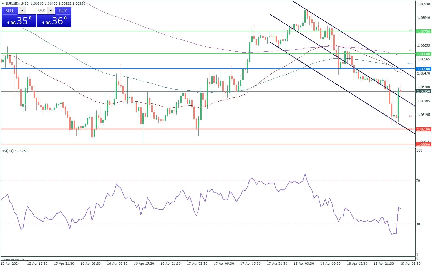Viewport: 433px width, 267px height.
Task: Click the high price 1.06400 in header
Action: 51,4
